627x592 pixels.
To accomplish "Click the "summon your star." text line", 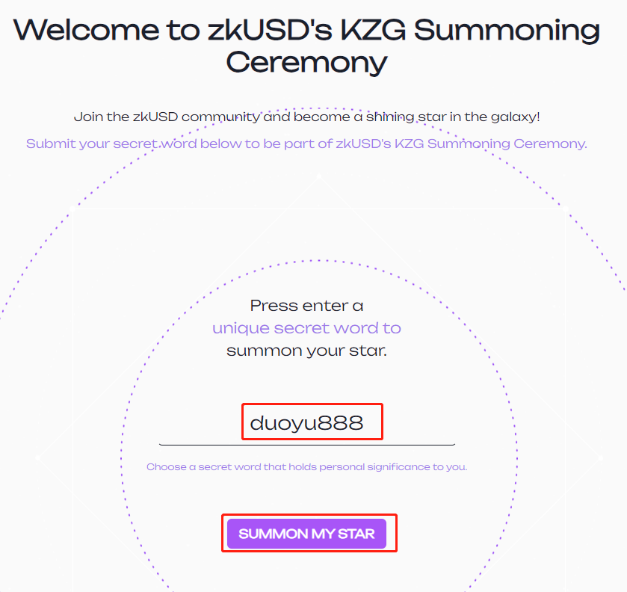I will [306, 351].
